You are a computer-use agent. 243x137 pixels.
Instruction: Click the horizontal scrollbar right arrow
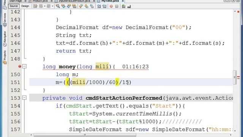click(x=231, y=135)
